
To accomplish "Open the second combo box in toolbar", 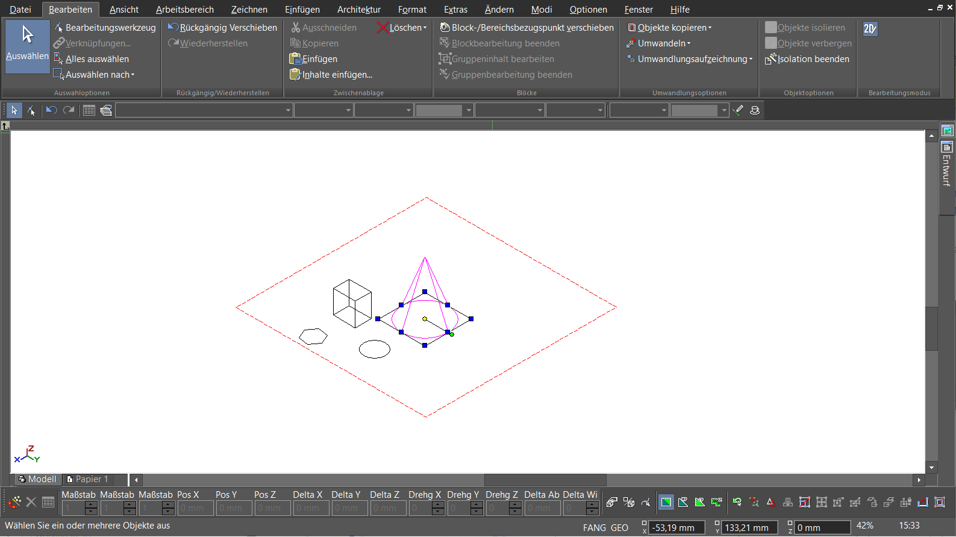I will point(323,110).
